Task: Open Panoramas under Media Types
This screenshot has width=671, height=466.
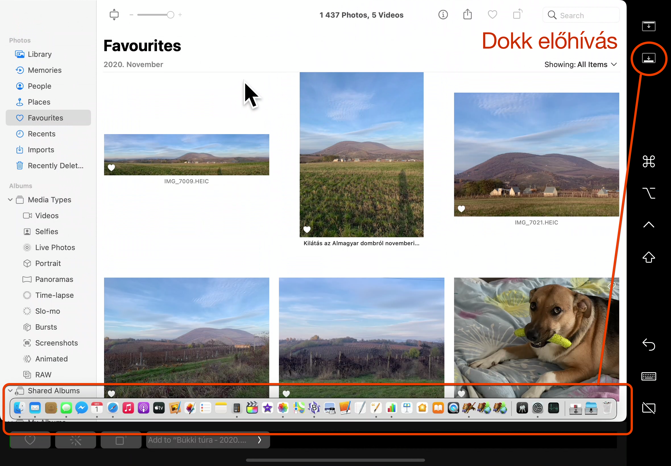Action: tap(54, 279)
